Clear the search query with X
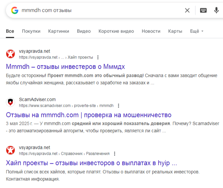 [x=187, y=10]
